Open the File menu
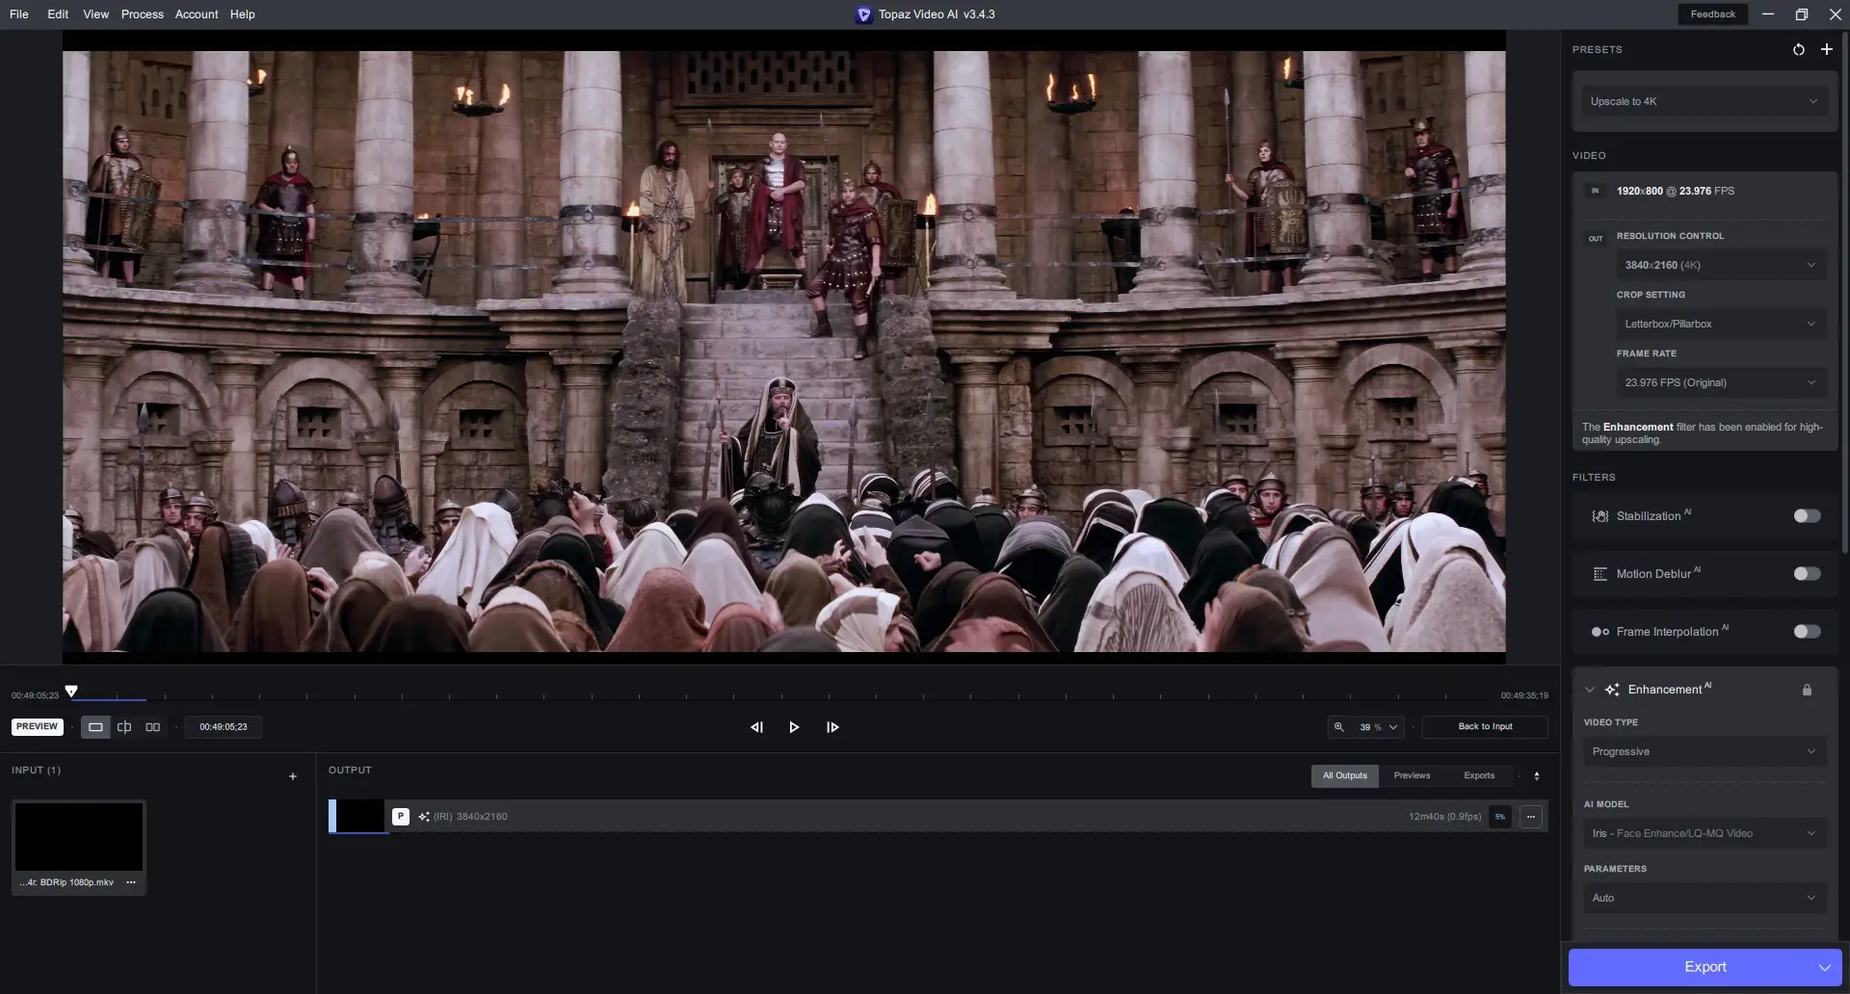Screen dimensions: 1850x994 click(x=19, y=14)
